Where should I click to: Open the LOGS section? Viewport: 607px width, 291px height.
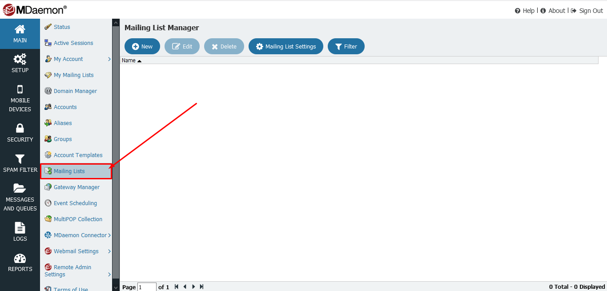20,232
